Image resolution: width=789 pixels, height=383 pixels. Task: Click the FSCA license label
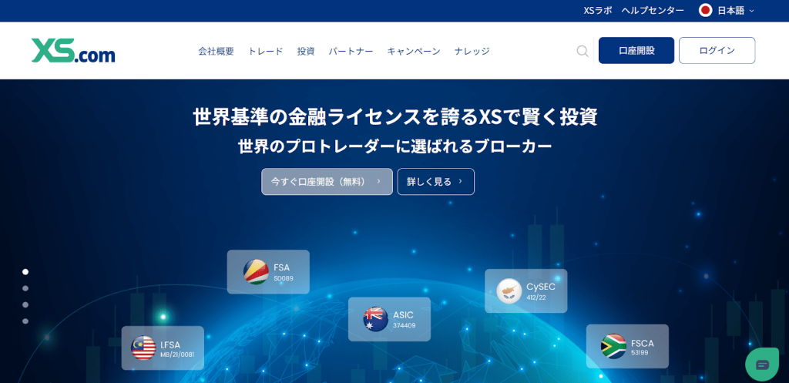click(643, 343)
